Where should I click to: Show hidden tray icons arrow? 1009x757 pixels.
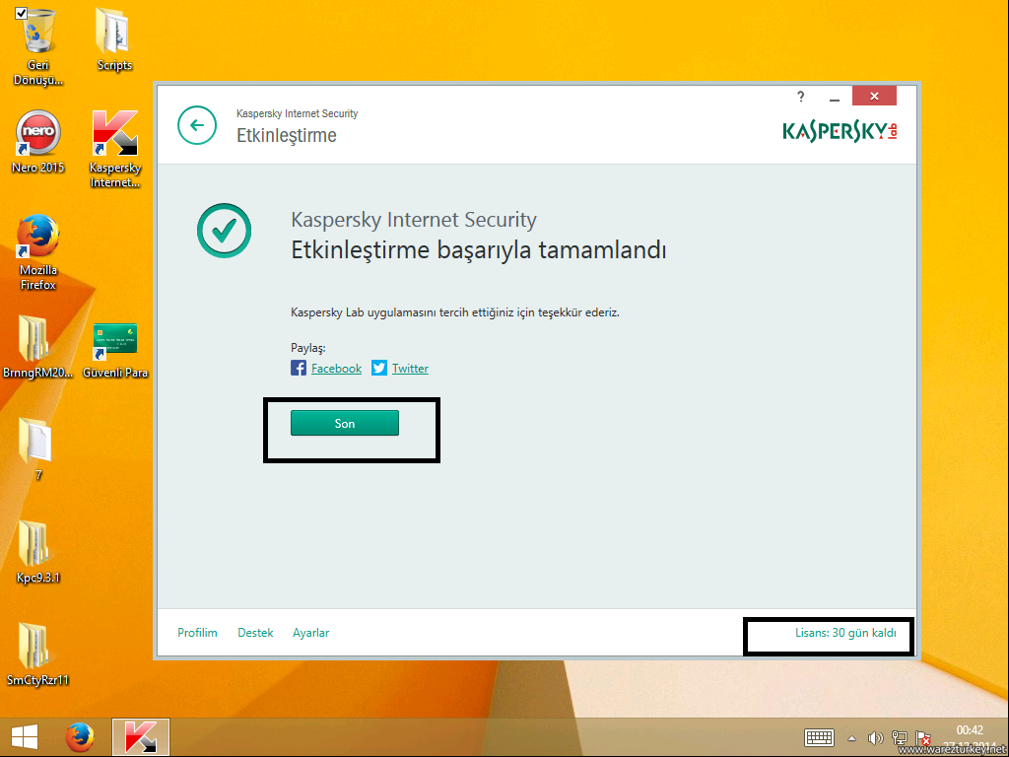(851, 738)
